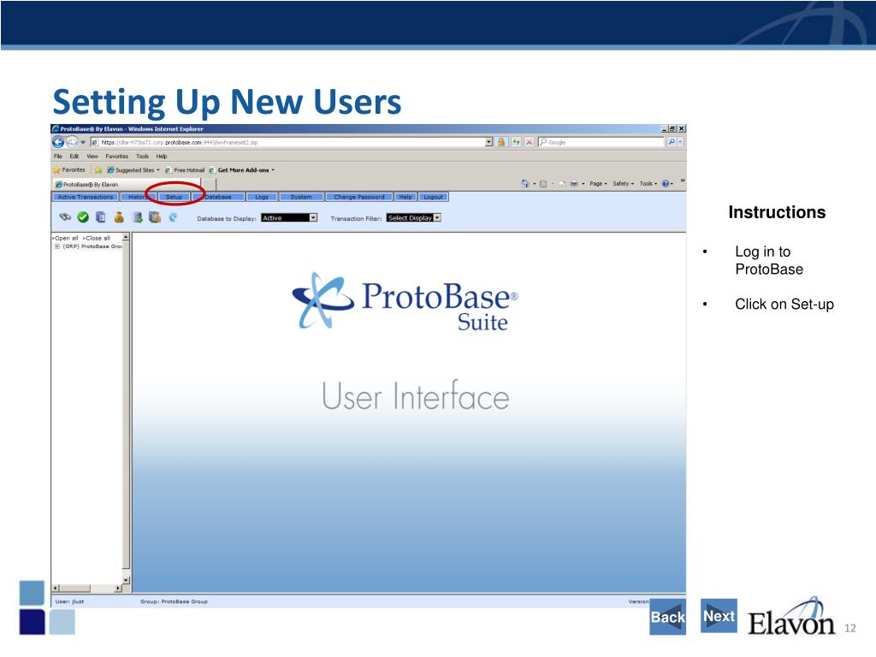The height and width of the screenshot is (657, 876).
Task: Click the browser Forward arrow button
Action: pos(72,142)
